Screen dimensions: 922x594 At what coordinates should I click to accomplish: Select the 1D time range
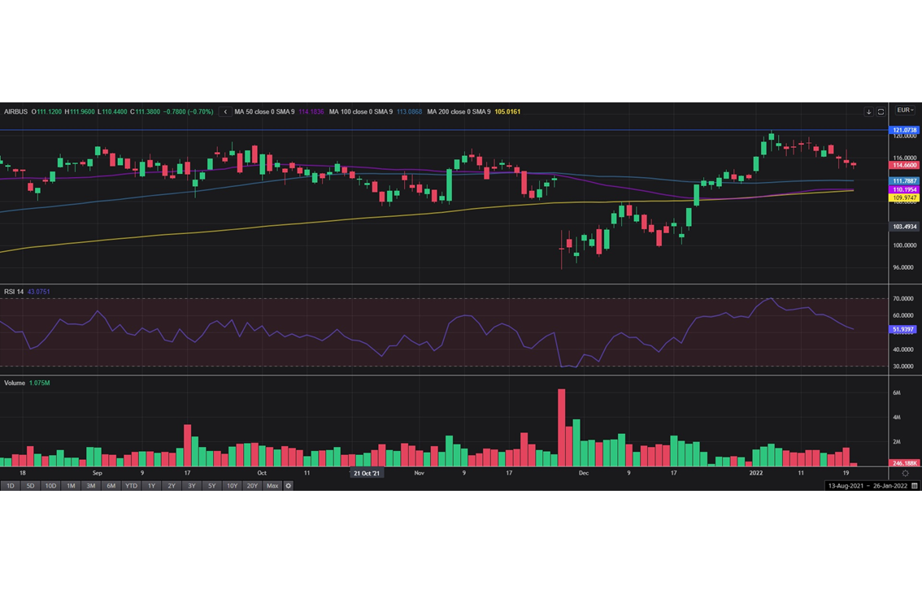click(x=11, y=486)
